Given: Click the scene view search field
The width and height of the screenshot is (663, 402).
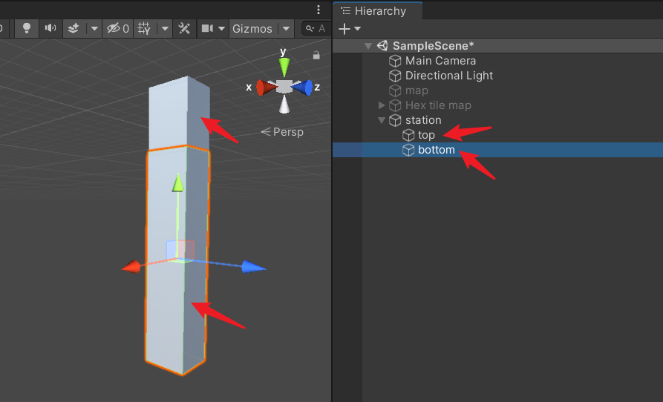Looking at the screenshot, I should [316, 28].
